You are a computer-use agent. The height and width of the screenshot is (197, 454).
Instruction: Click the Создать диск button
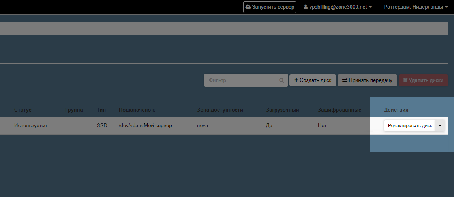(x=313, y=80)
